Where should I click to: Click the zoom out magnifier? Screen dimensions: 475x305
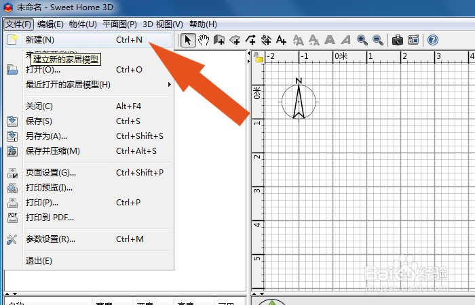point(377,40)
